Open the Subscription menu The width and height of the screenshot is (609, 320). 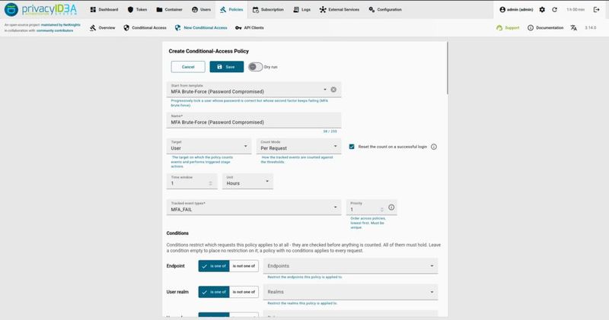click(268, 10)
